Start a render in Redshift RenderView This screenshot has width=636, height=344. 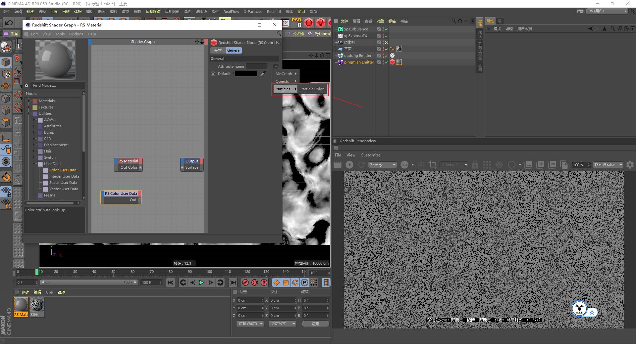click(349, 165)
